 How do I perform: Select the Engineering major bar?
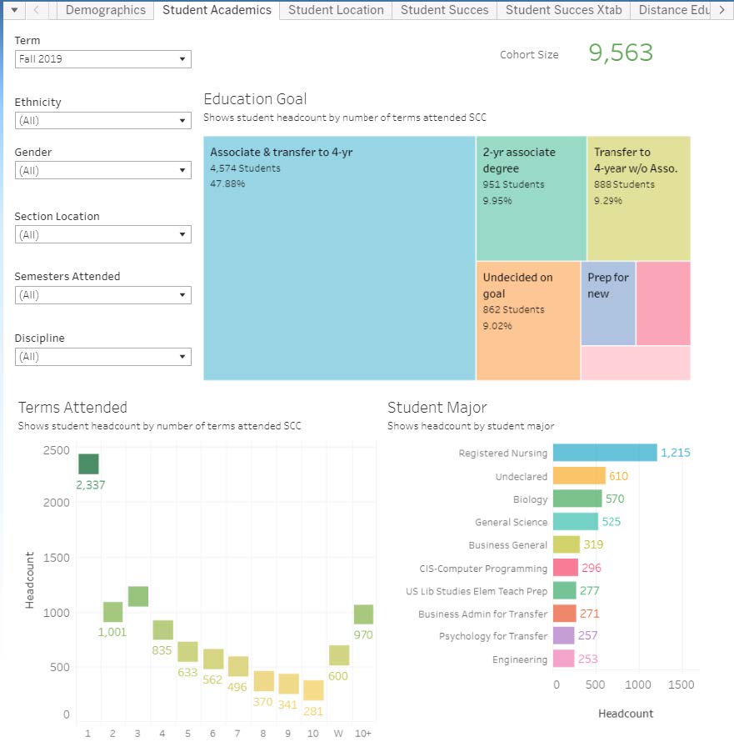[x=563, y=659]
